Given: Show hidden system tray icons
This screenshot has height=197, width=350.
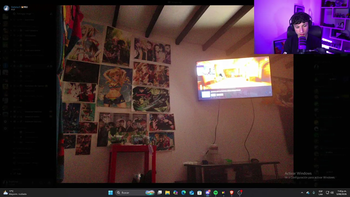Looking at the screenshot, I should tap(302, 193).
